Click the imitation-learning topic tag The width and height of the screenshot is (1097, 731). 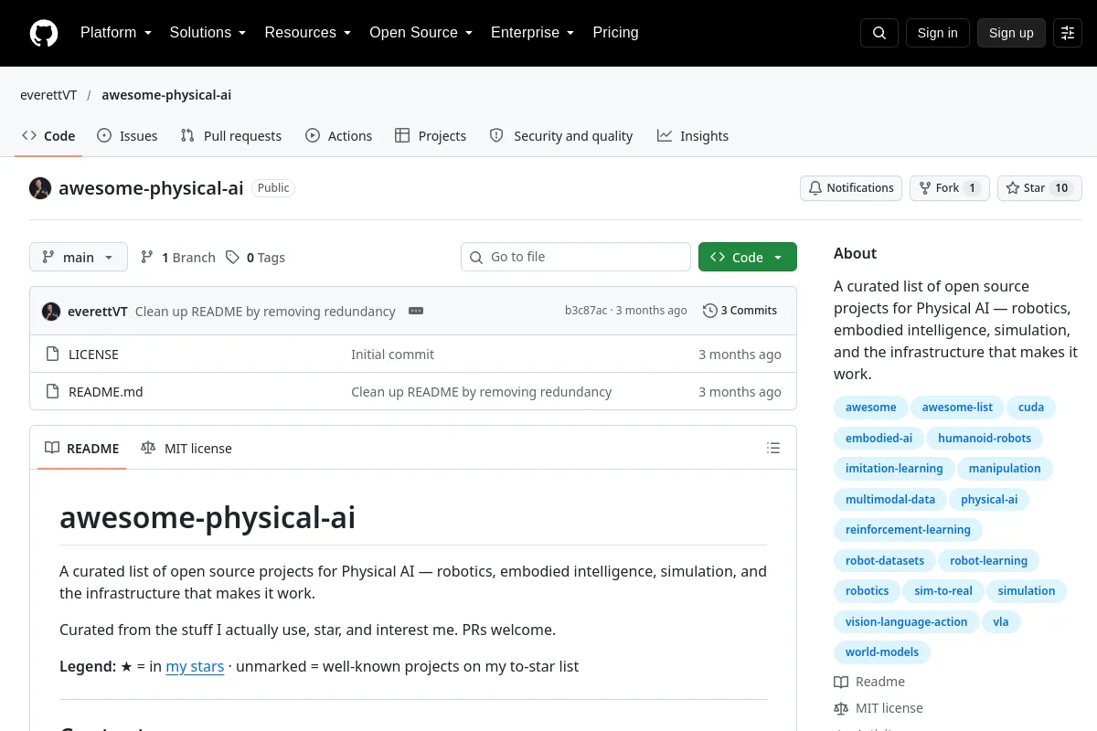[894, 469]
